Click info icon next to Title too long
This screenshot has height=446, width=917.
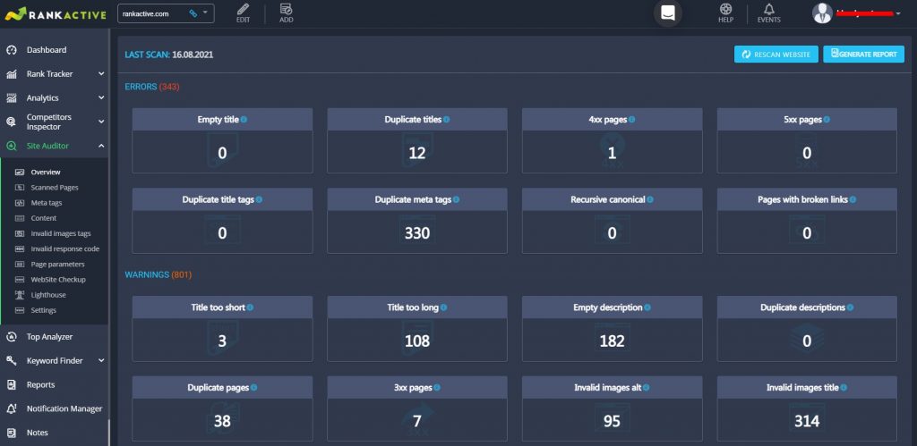[444, 307]
